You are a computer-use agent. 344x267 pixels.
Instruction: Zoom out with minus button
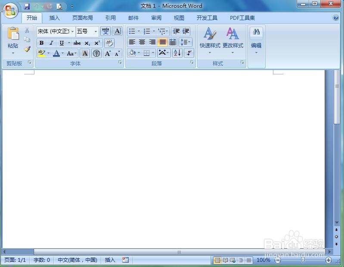(278, 260)
